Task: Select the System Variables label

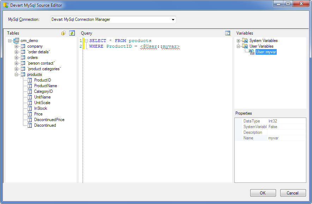Action: click(263, 41)
